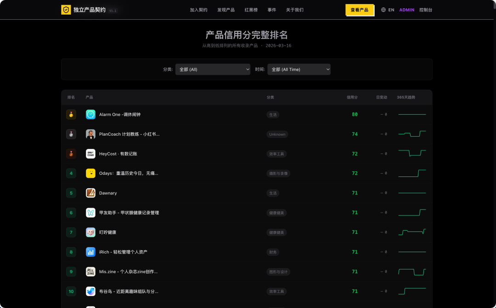Click the Mis.zine app icon
The image size is (496, 308).
[x=90, y=271]
